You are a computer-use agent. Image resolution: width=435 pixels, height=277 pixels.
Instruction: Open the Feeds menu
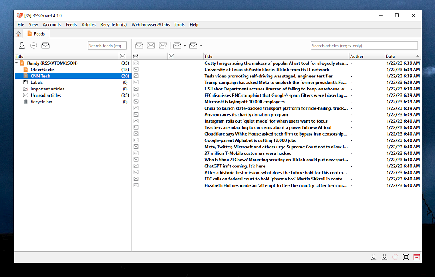71,25
